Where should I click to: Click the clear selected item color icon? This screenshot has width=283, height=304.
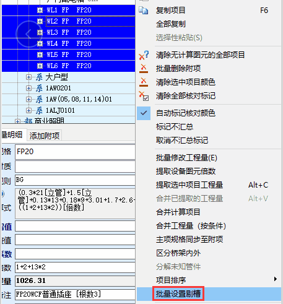click(144, 82)
